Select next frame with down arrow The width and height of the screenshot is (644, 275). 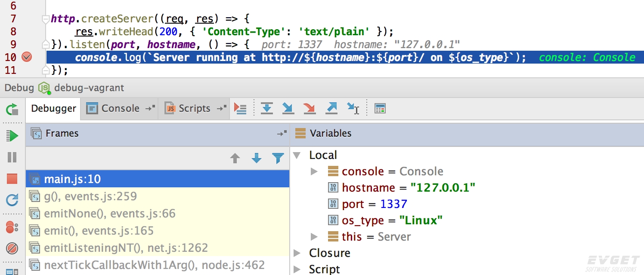[257, 159]
